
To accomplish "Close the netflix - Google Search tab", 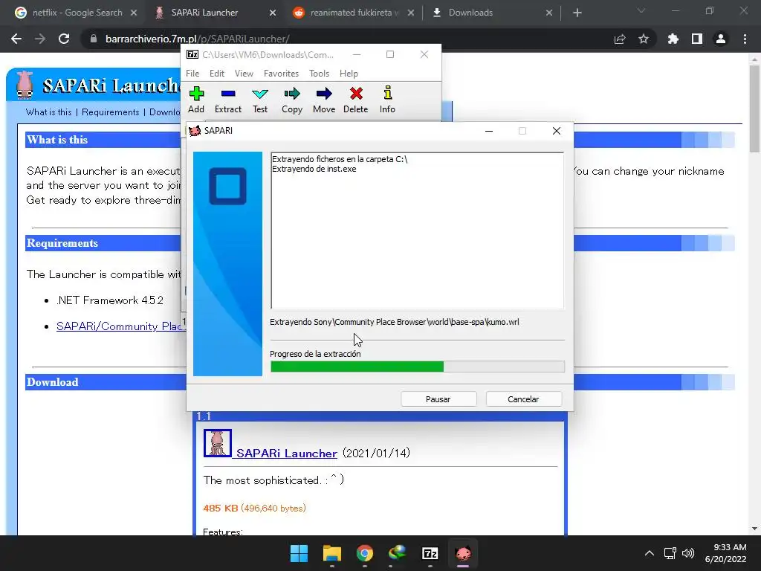I will 134,13.
